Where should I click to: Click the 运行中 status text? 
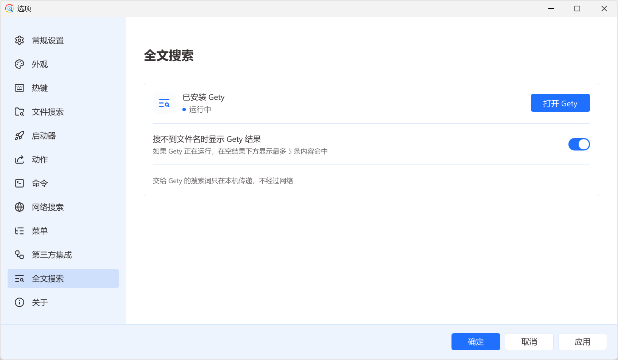[x=200, y=110]
